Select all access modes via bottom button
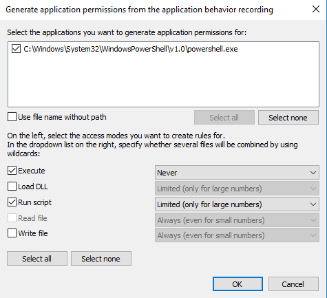 point(37,259)
